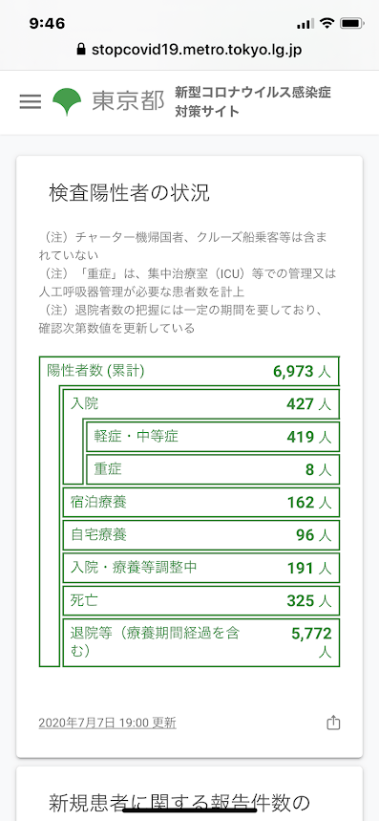Tap the 東京都 site title text
379x821 pixels.
pyautogui.click(x=128, y=101)
